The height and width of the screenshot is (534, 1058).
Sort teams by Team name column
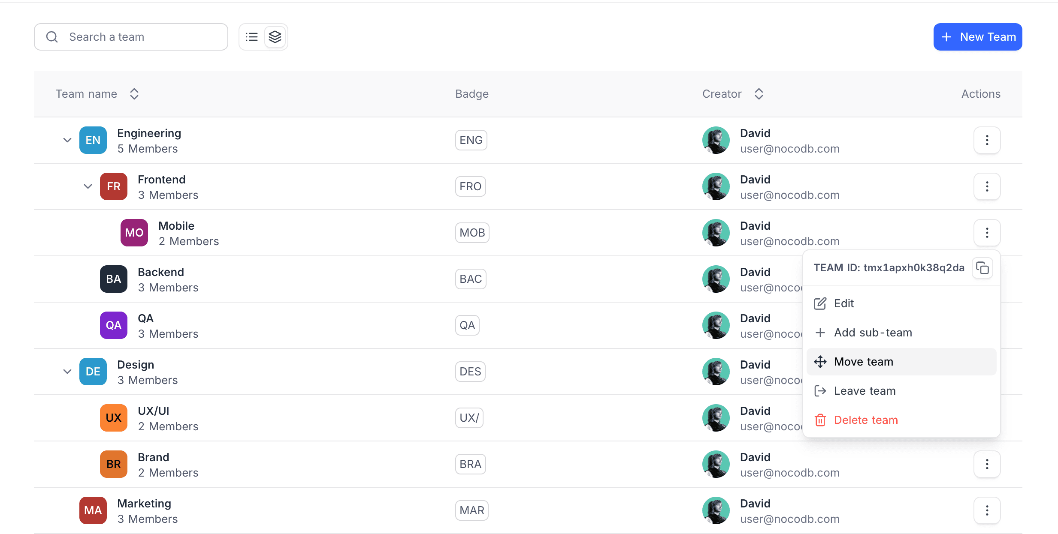pyautogui.click(x=134, y=94)
